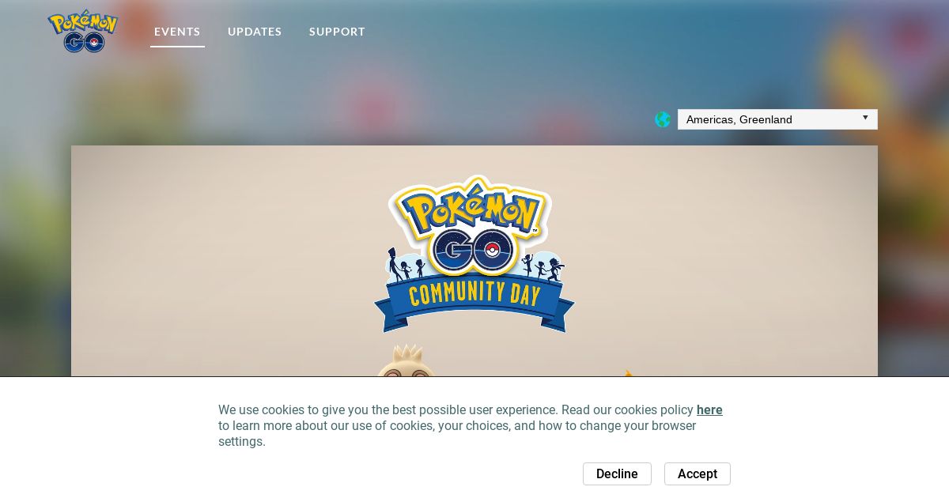The height and width of the screenshot is (498, 949).
Task: Open the Support navigation tab
Action: (337, 32)
